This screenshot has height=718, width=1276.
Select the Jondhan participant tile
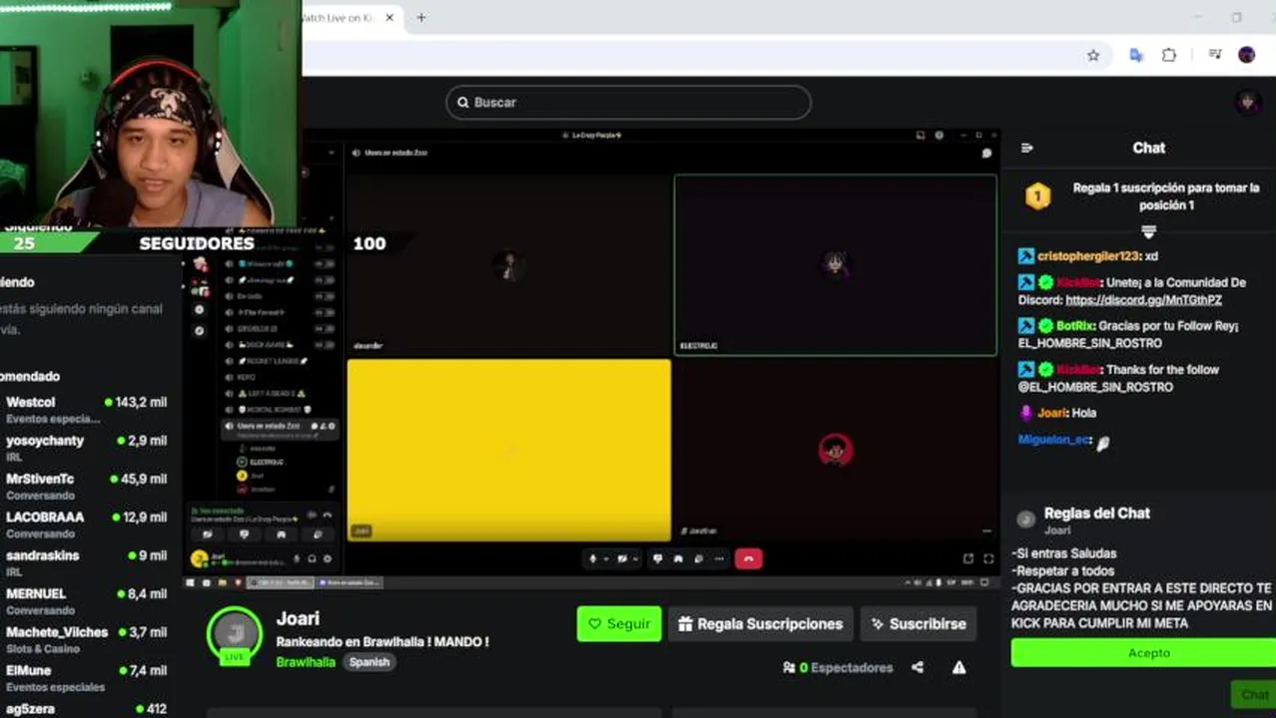point(835,450)
